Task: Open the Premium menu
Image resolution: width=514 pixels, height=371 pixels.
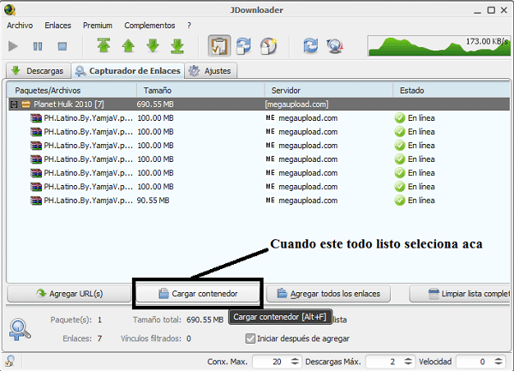Action: click(x=98, y=25)
